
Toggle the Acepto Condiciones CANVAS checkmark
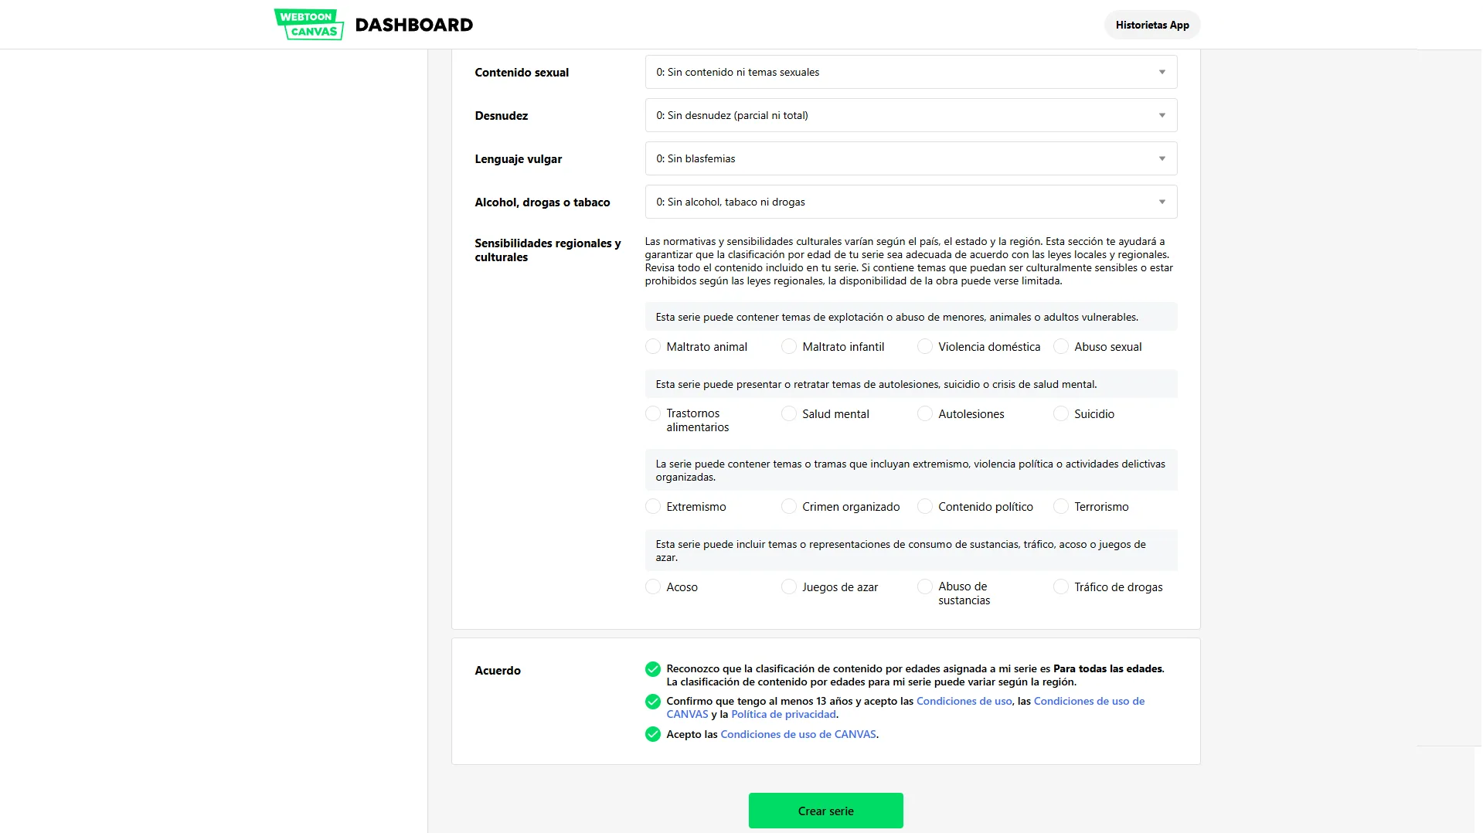(653, 734)
